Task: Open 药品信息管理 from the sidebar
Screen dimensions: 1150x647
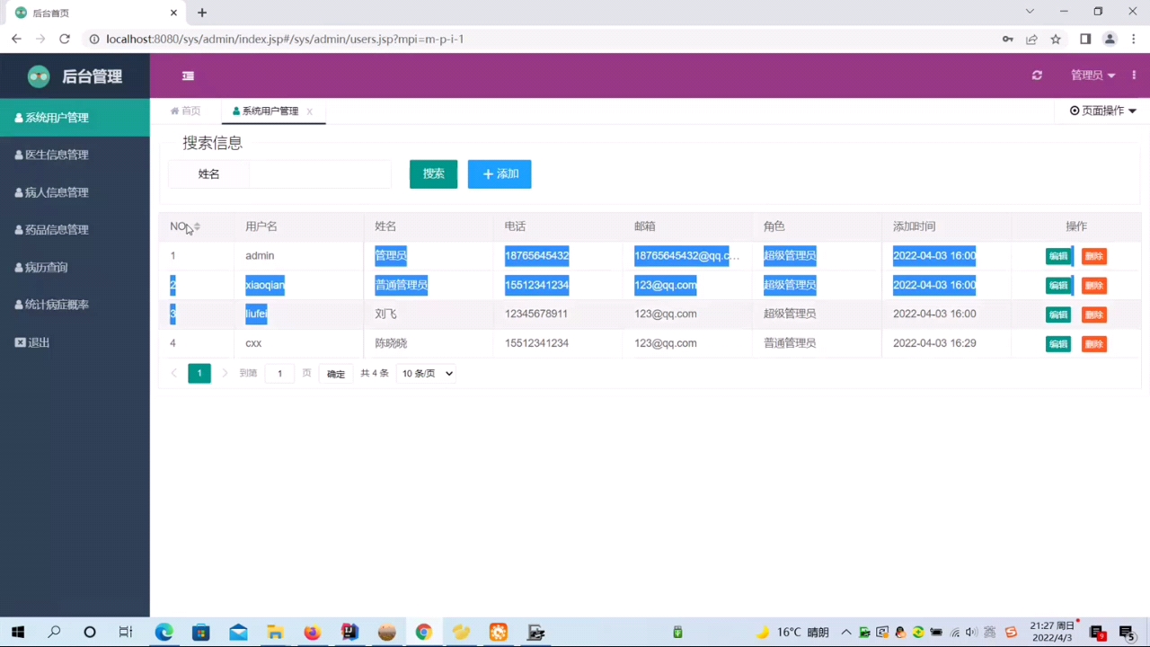Action: 57,229
